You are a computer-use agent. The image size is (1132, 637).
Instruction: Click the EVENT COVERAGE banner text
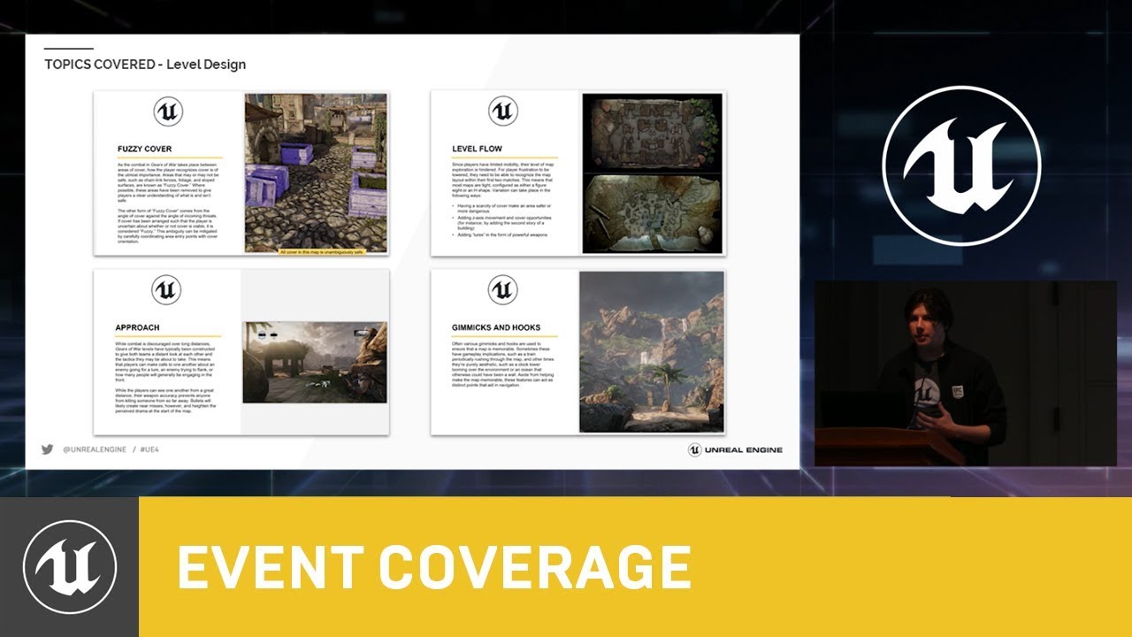[434, 567]
